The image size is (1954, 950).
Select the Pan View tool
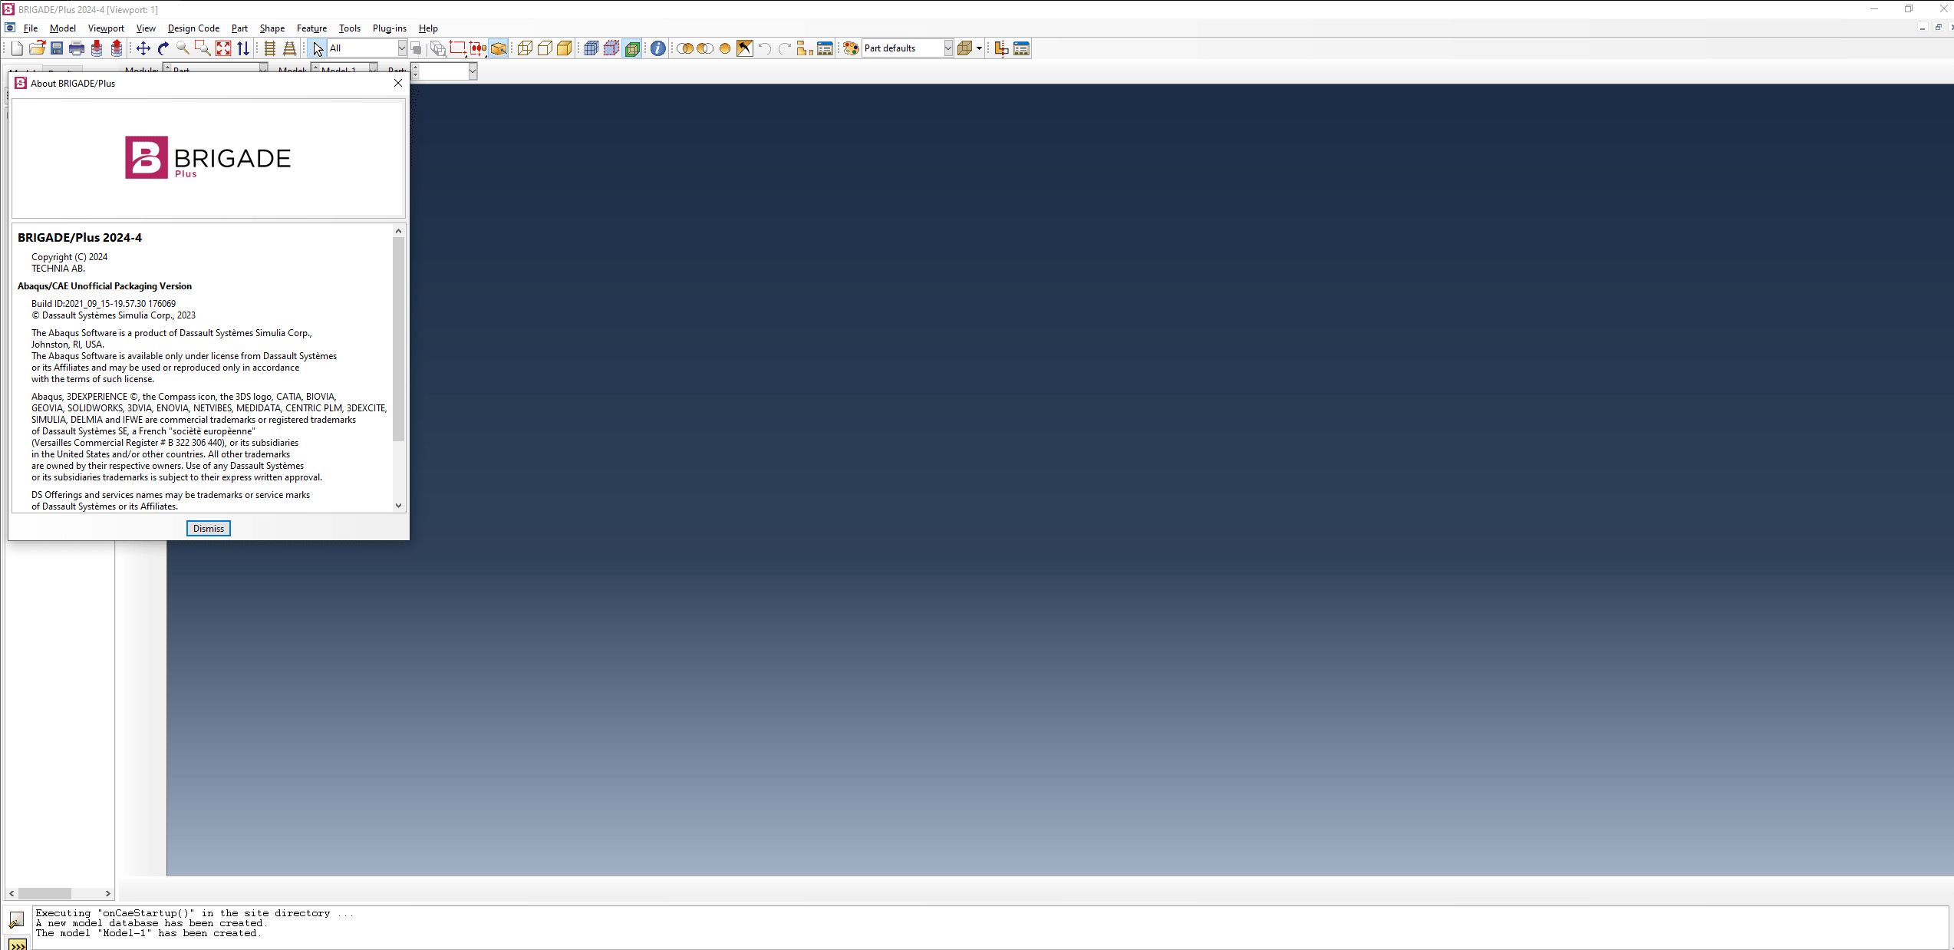coord(143,48)
